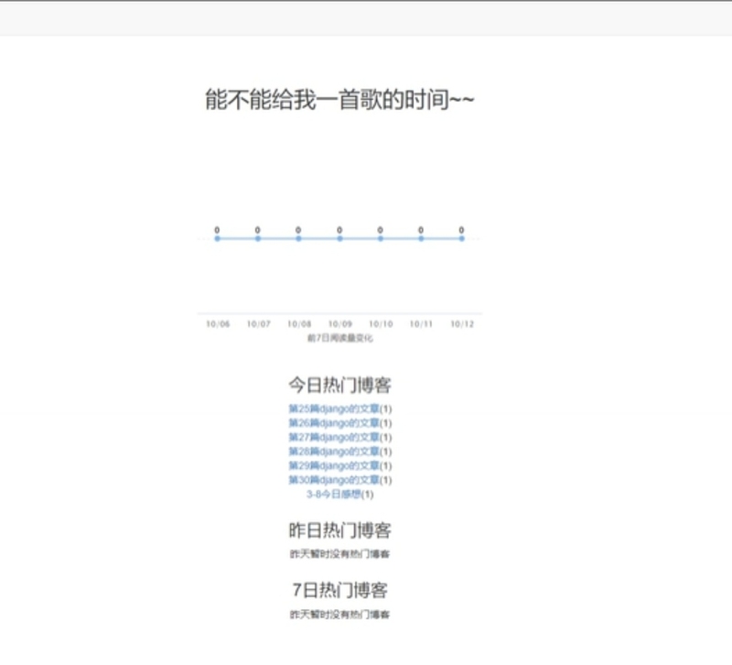Click 昨天暂时没有热门博客 under 7日热门博客
This screenshot has width=732, height=665.
(339, 615)
